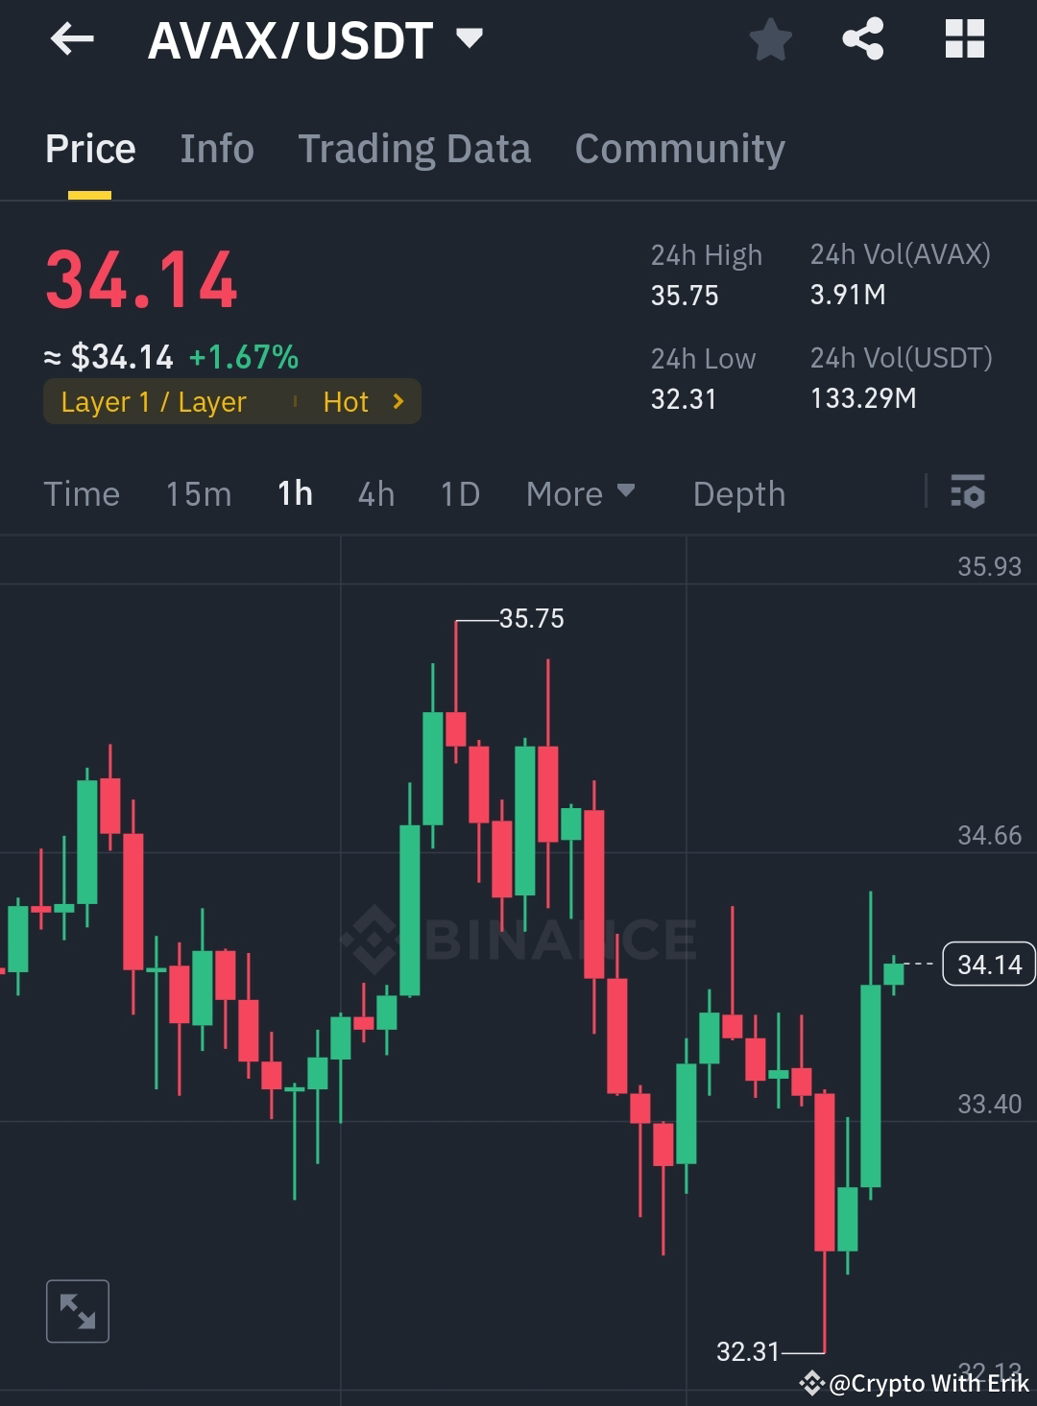The height and width of the screenshot is (1406, 1037).
Task: Switch timeframe to 4h
Action: pos(375,493)
